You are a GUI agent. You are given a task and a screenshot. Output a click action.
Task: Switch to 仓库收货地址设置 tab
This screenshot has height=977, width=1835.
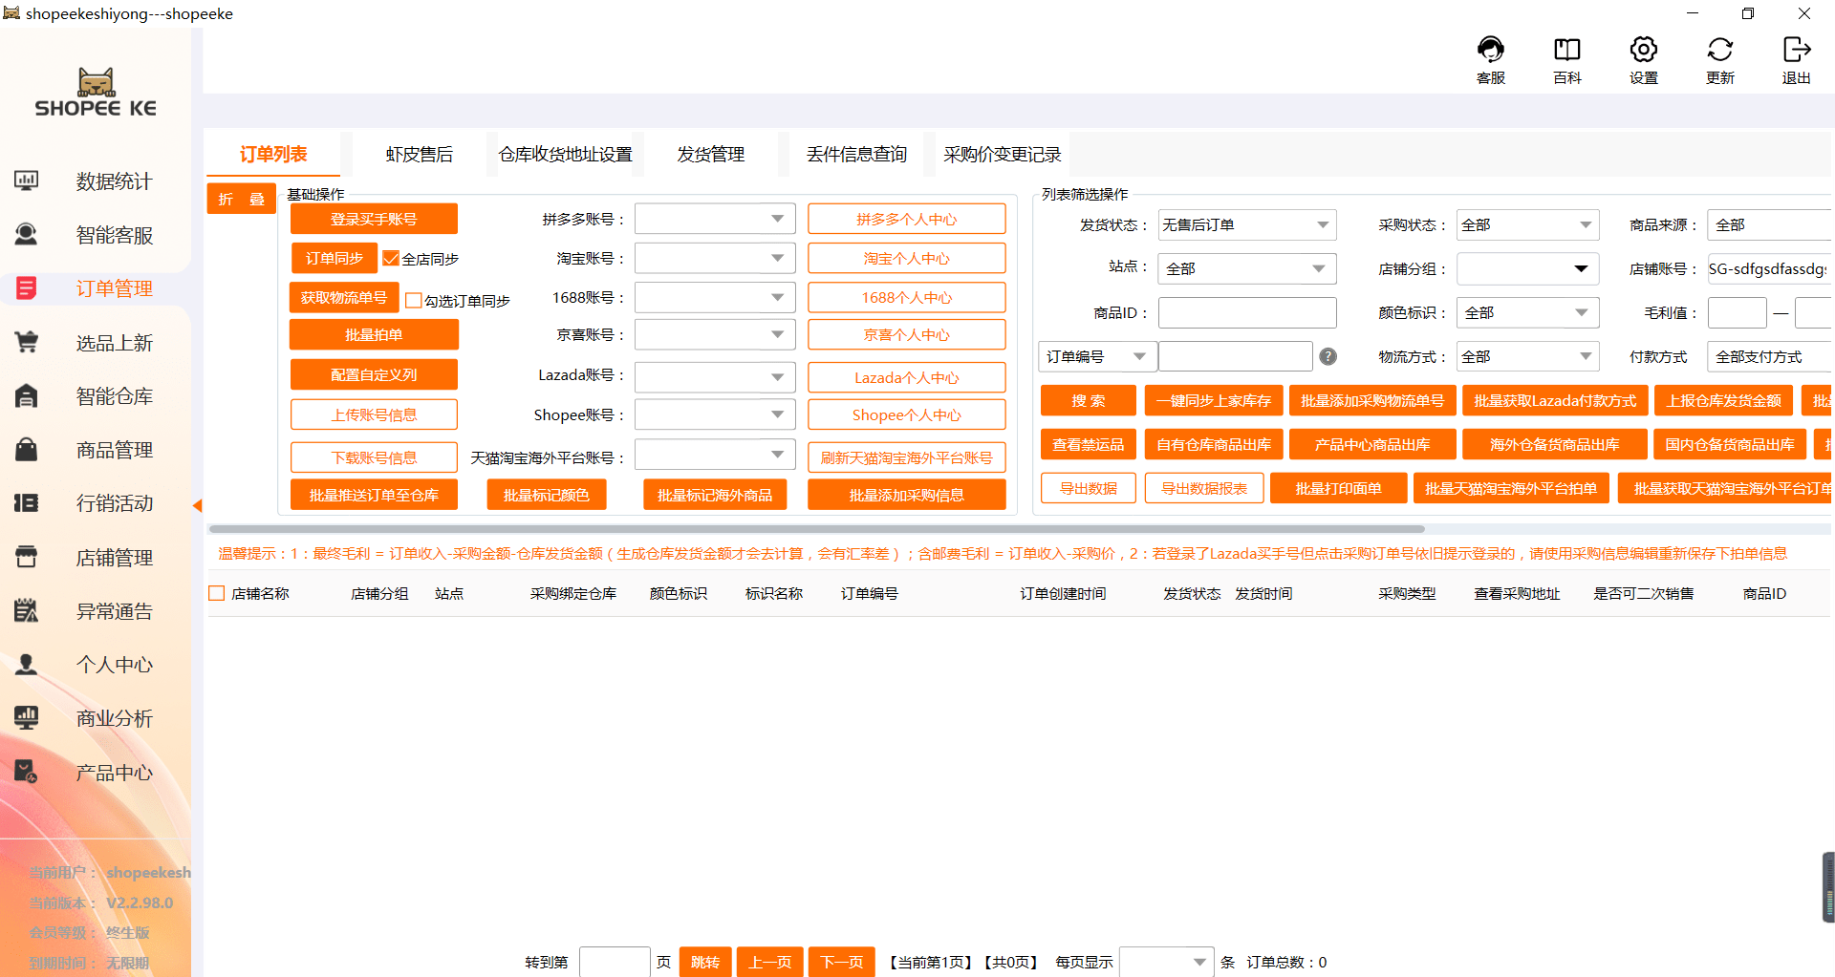565,154
